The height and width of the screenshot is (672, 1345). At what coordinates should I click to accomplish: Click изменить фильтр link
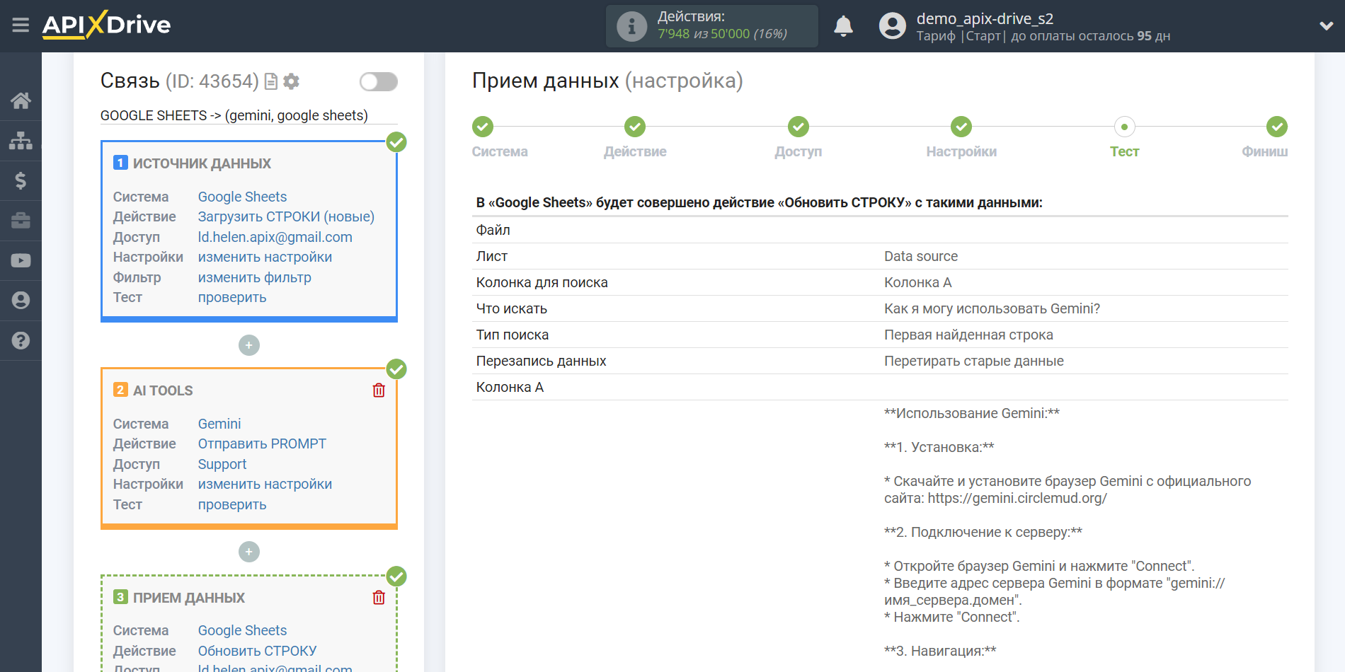[254, 277]
